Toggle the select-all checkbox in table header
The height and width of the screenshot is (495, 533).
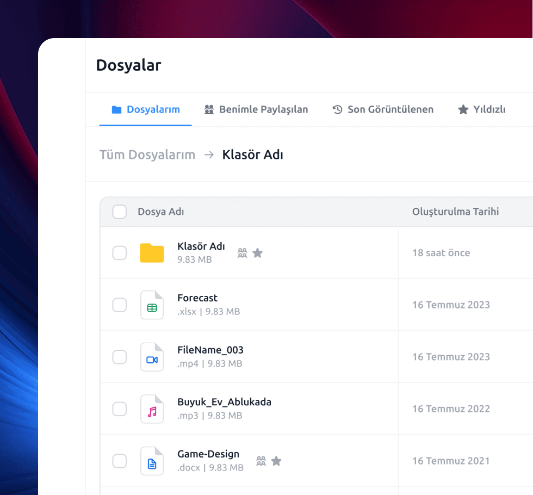[x=120, y=212]
